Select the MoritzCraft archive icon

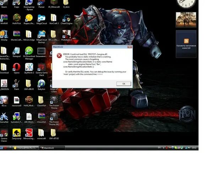[x=17, y=36]
